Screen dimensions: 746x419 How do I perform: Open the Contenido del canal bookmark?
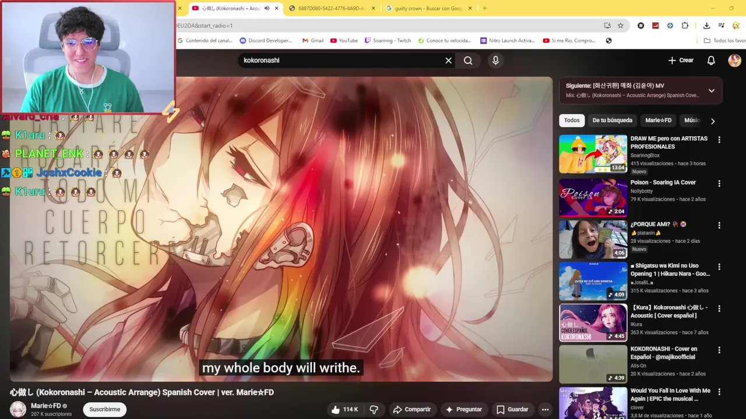205,41
